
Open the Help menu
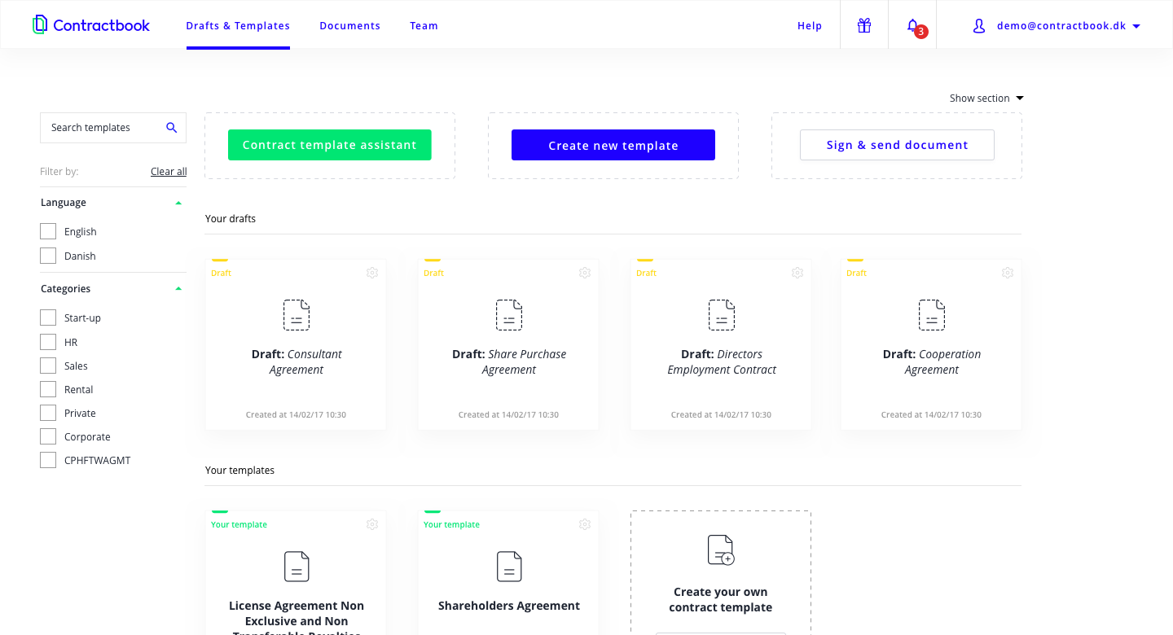point(810,26)
